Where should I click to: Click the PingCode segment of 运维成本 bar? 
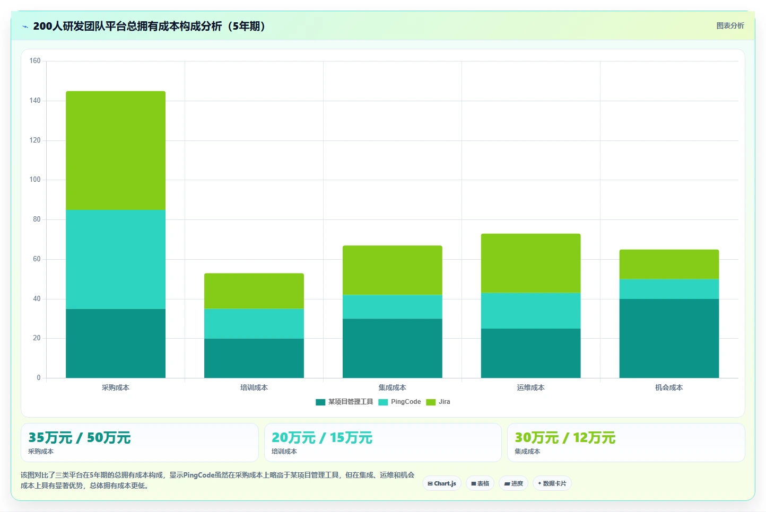[531, 311]
